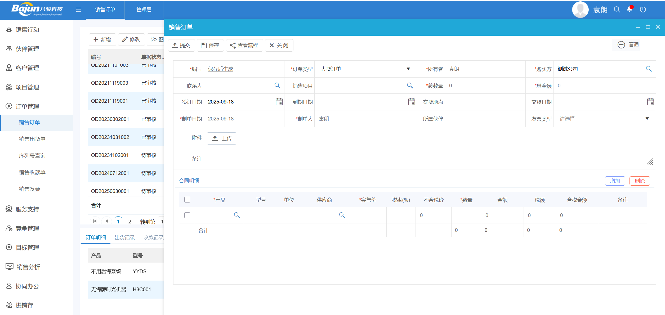This screenshot has height=315, width=665.
Task: Select all rows in 合同明细 table
Action: (x=187, y=199)
